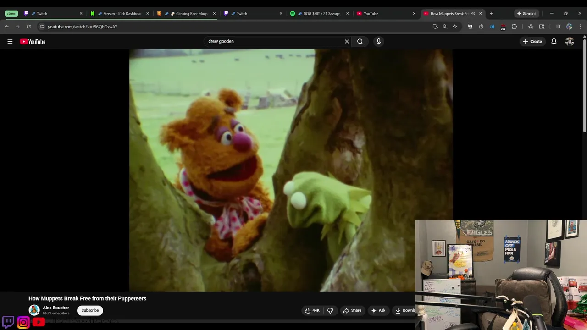Close the Clinking Beer Mugs tab

(x=214, y=14)
